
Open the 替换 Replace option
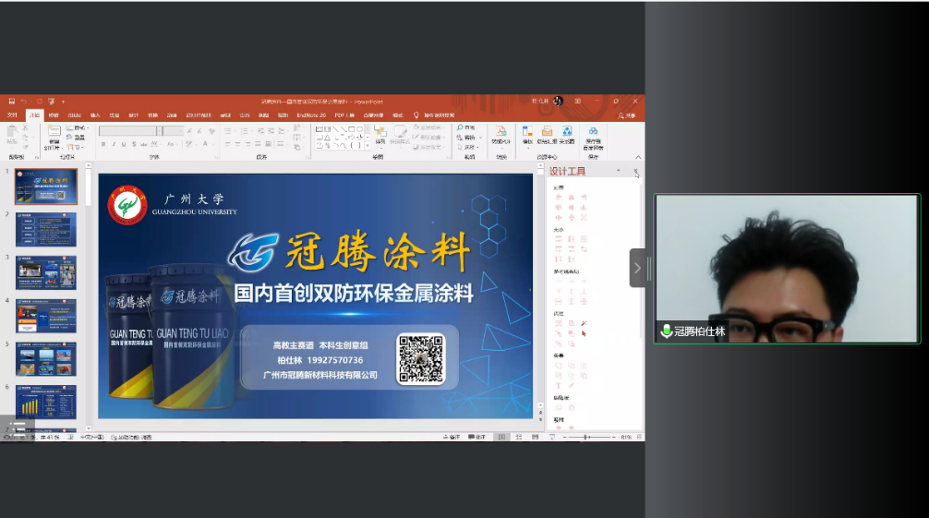(x=467, y=138)
